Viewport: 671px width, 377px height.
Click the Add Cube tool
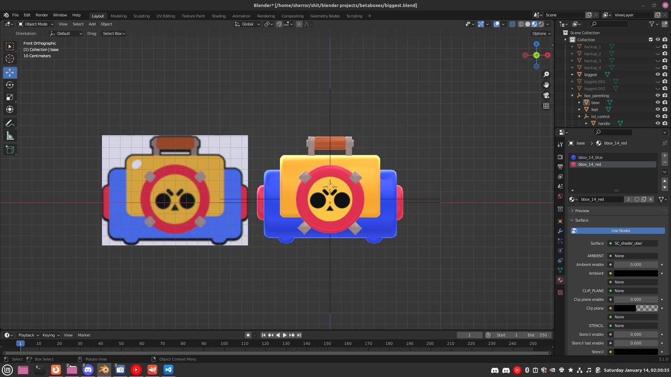pos(10,150)
